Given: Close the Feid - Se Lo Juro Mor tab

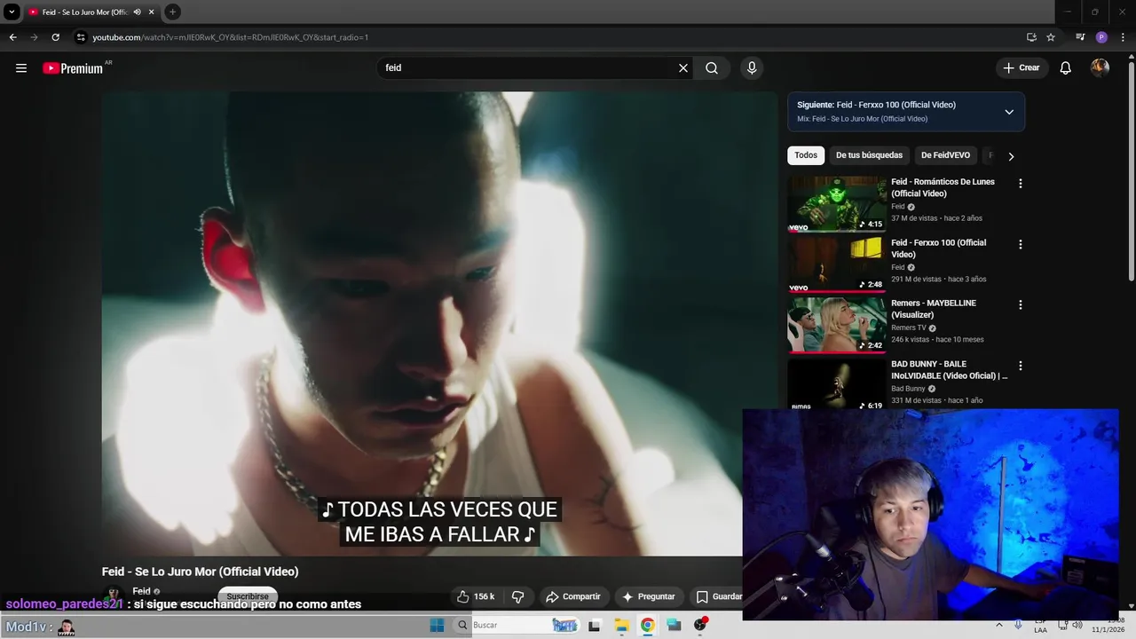Looking at the screenshot, I should coord(152,12).
